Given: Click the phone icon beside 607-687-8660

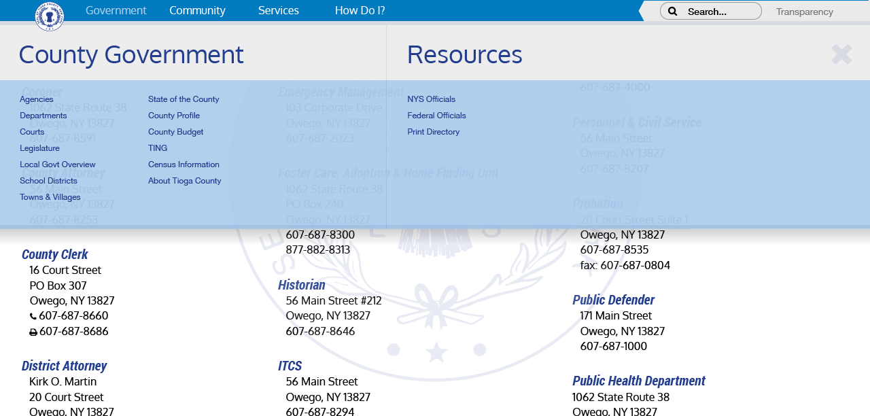Looking at the screenshot, I should tap(33, 316).
